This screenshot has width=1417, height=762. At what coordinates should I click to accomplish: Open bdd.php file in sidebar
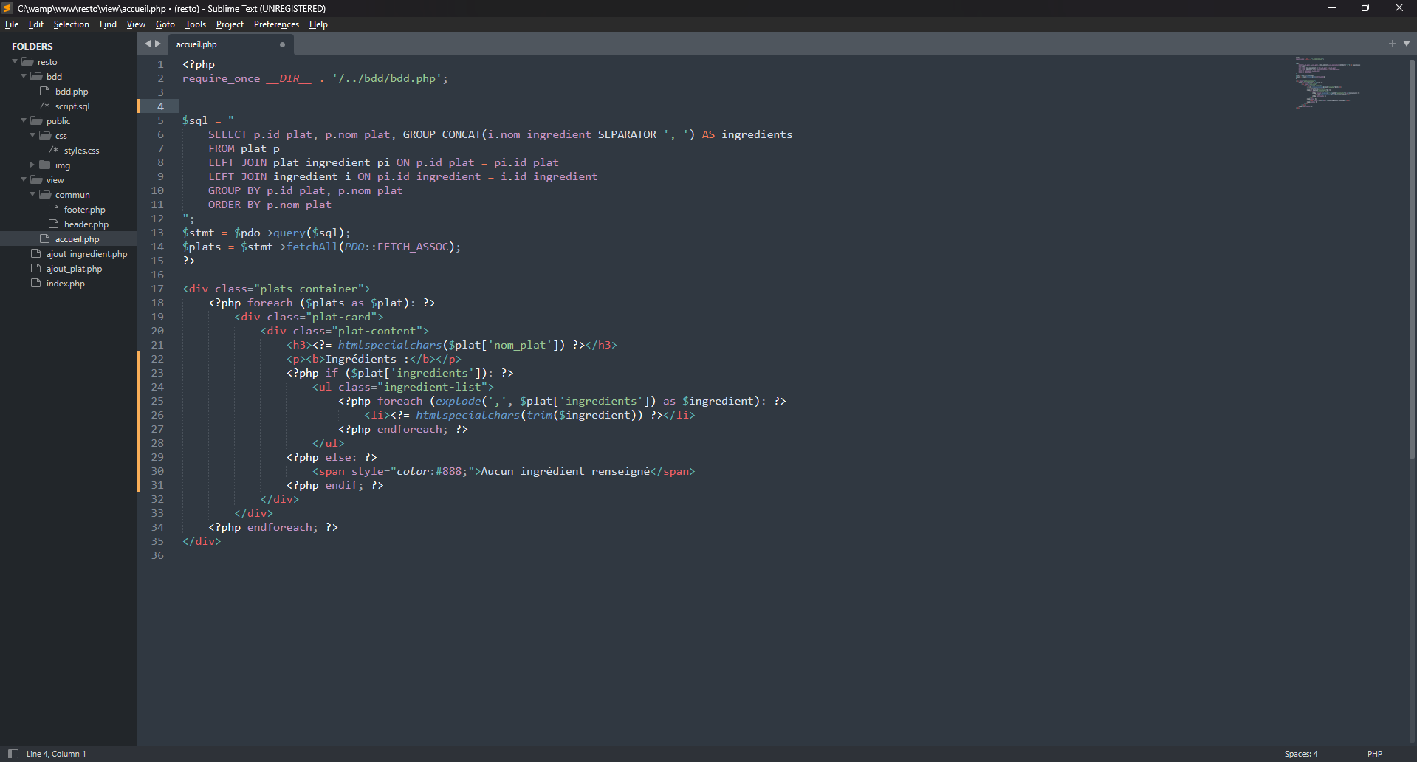(71, 92)
